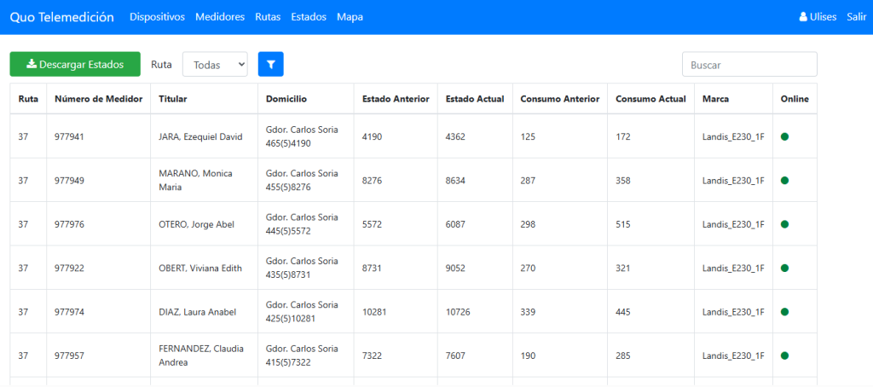Select meter number 977976
Screen dimensions: 873x387
click(69, 224)
